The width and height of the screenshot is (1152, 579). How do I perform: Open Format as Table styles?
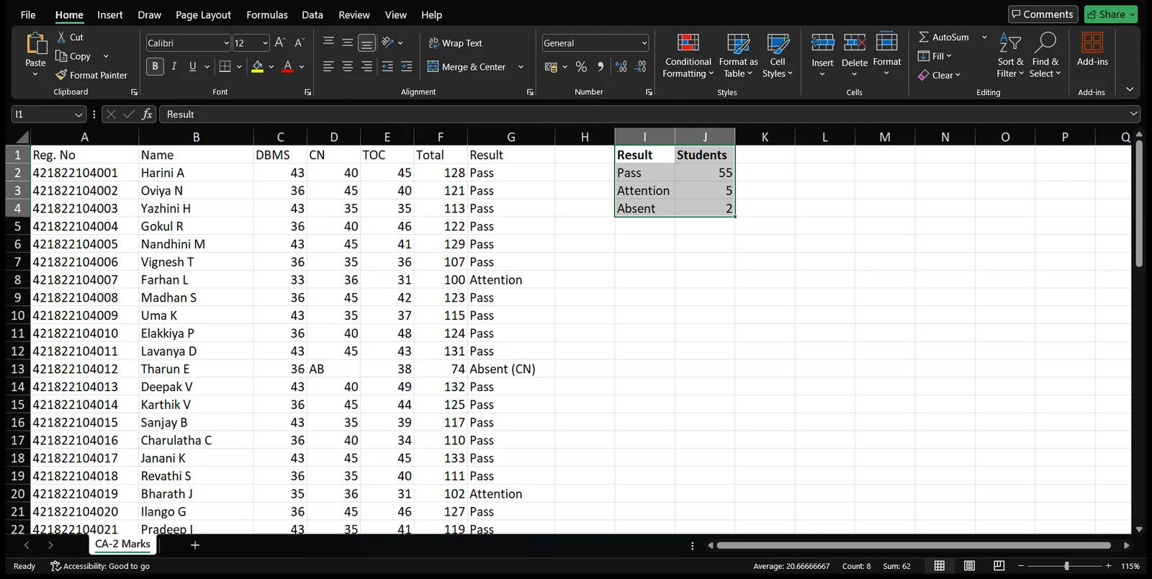pos(738,55)
